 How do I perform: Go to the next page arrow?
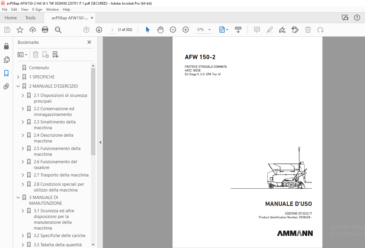point(99,30)
